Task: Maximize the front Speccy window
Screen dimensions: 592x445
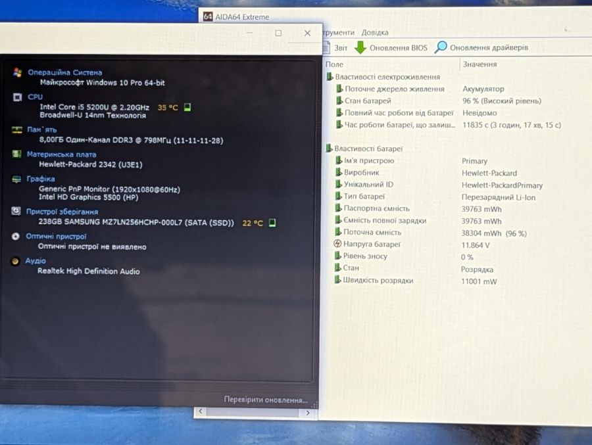Action: click(x=278, y=34)
